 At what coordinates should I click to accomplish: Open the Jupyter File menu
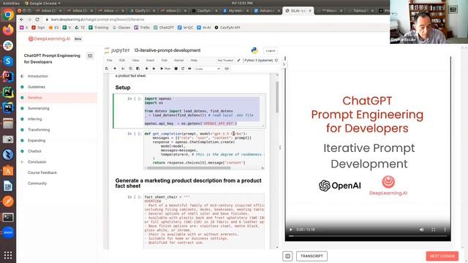[x=110, y=60]
